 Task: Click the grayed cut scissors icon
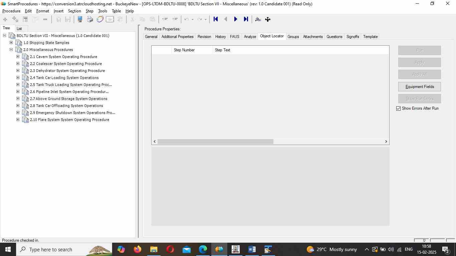pos(132,19)
